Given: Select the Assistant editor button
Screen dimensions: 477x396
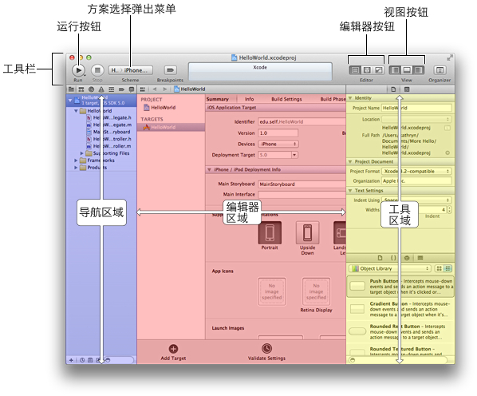Looking at the screenshot, I should [367, 70].
